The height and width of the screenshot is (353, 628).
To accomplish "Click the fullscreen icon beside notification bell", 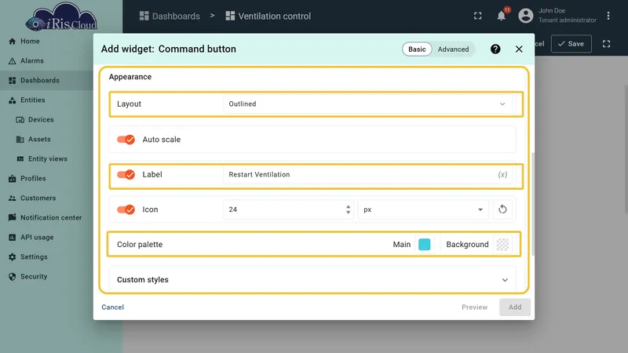I will (478, 16).
